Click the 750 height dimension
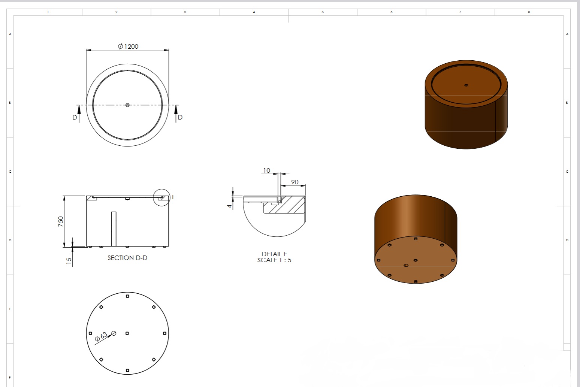580x387 pixels. (x=61, y=221)
